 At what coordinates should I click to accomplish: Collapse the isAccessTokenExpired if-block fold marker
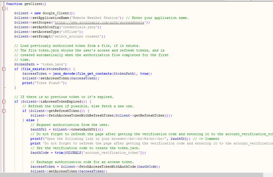(x=4, y=102)
